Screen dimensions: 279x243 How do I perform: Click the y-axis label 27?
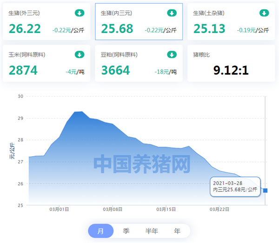click(20, 162)
